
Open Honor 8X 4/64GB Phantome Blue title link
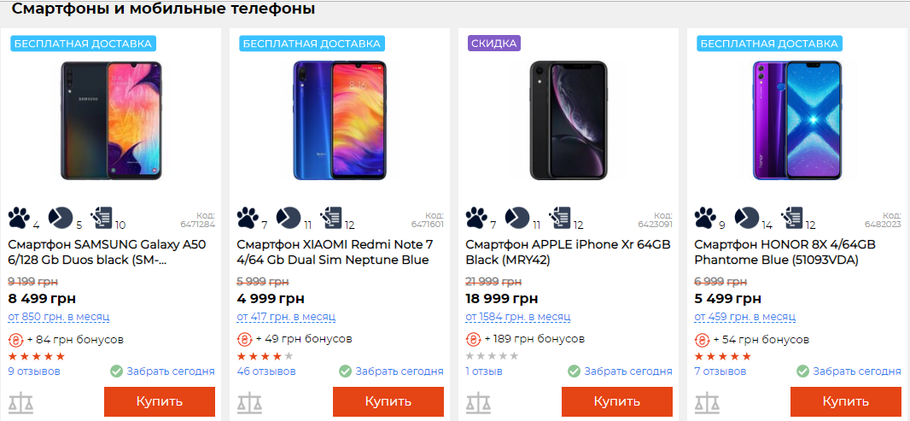(785, 252)
